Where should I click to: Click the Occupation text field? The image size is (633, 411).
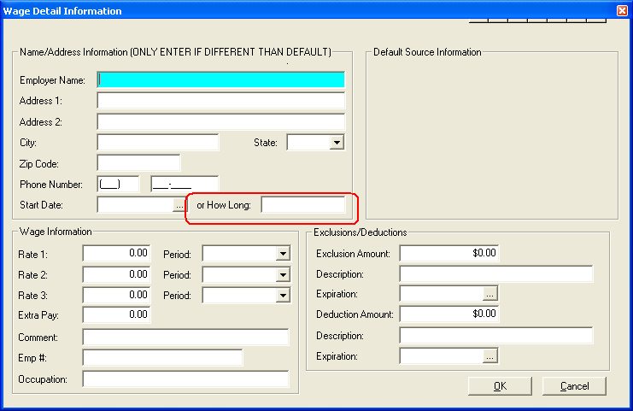point(186,379)
